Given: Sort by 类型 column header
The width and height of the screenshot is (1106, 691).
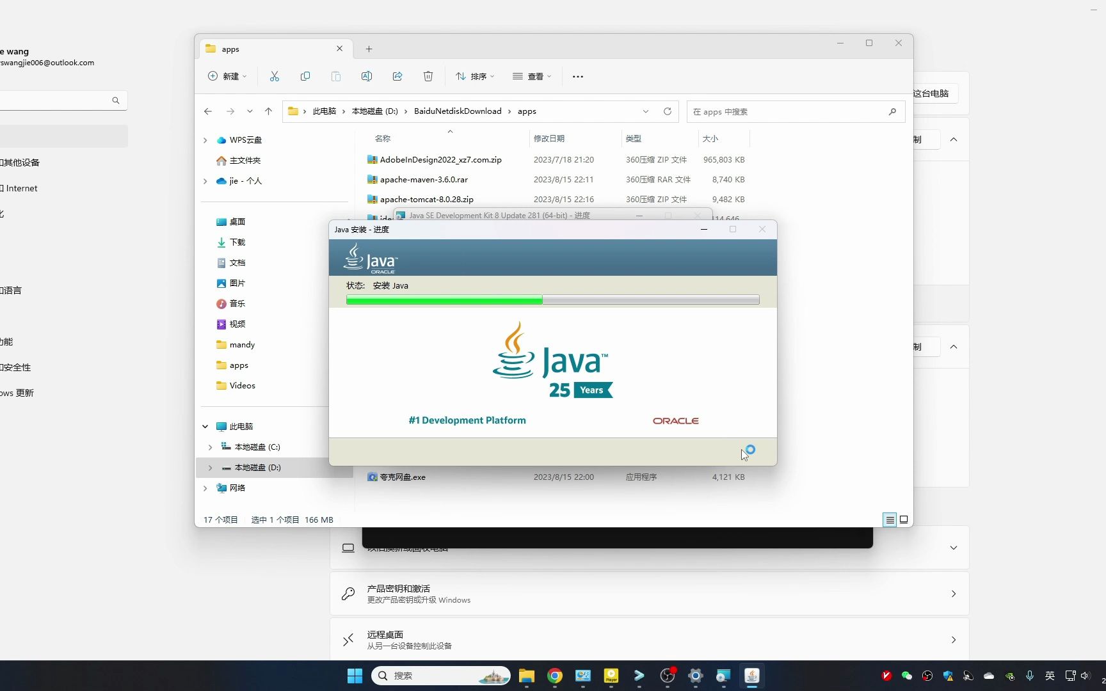Looking at the screenshot, I should 634,139.
